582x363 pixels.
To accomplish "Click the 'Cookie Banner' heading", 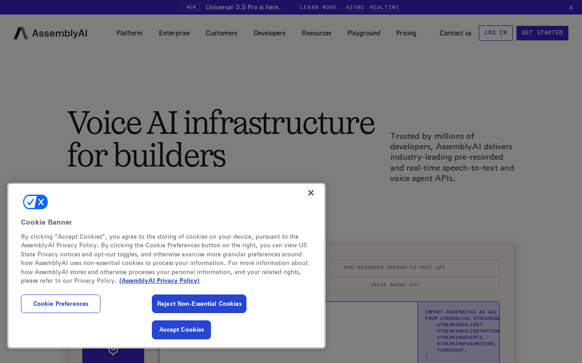I will [x=46, y=222].
